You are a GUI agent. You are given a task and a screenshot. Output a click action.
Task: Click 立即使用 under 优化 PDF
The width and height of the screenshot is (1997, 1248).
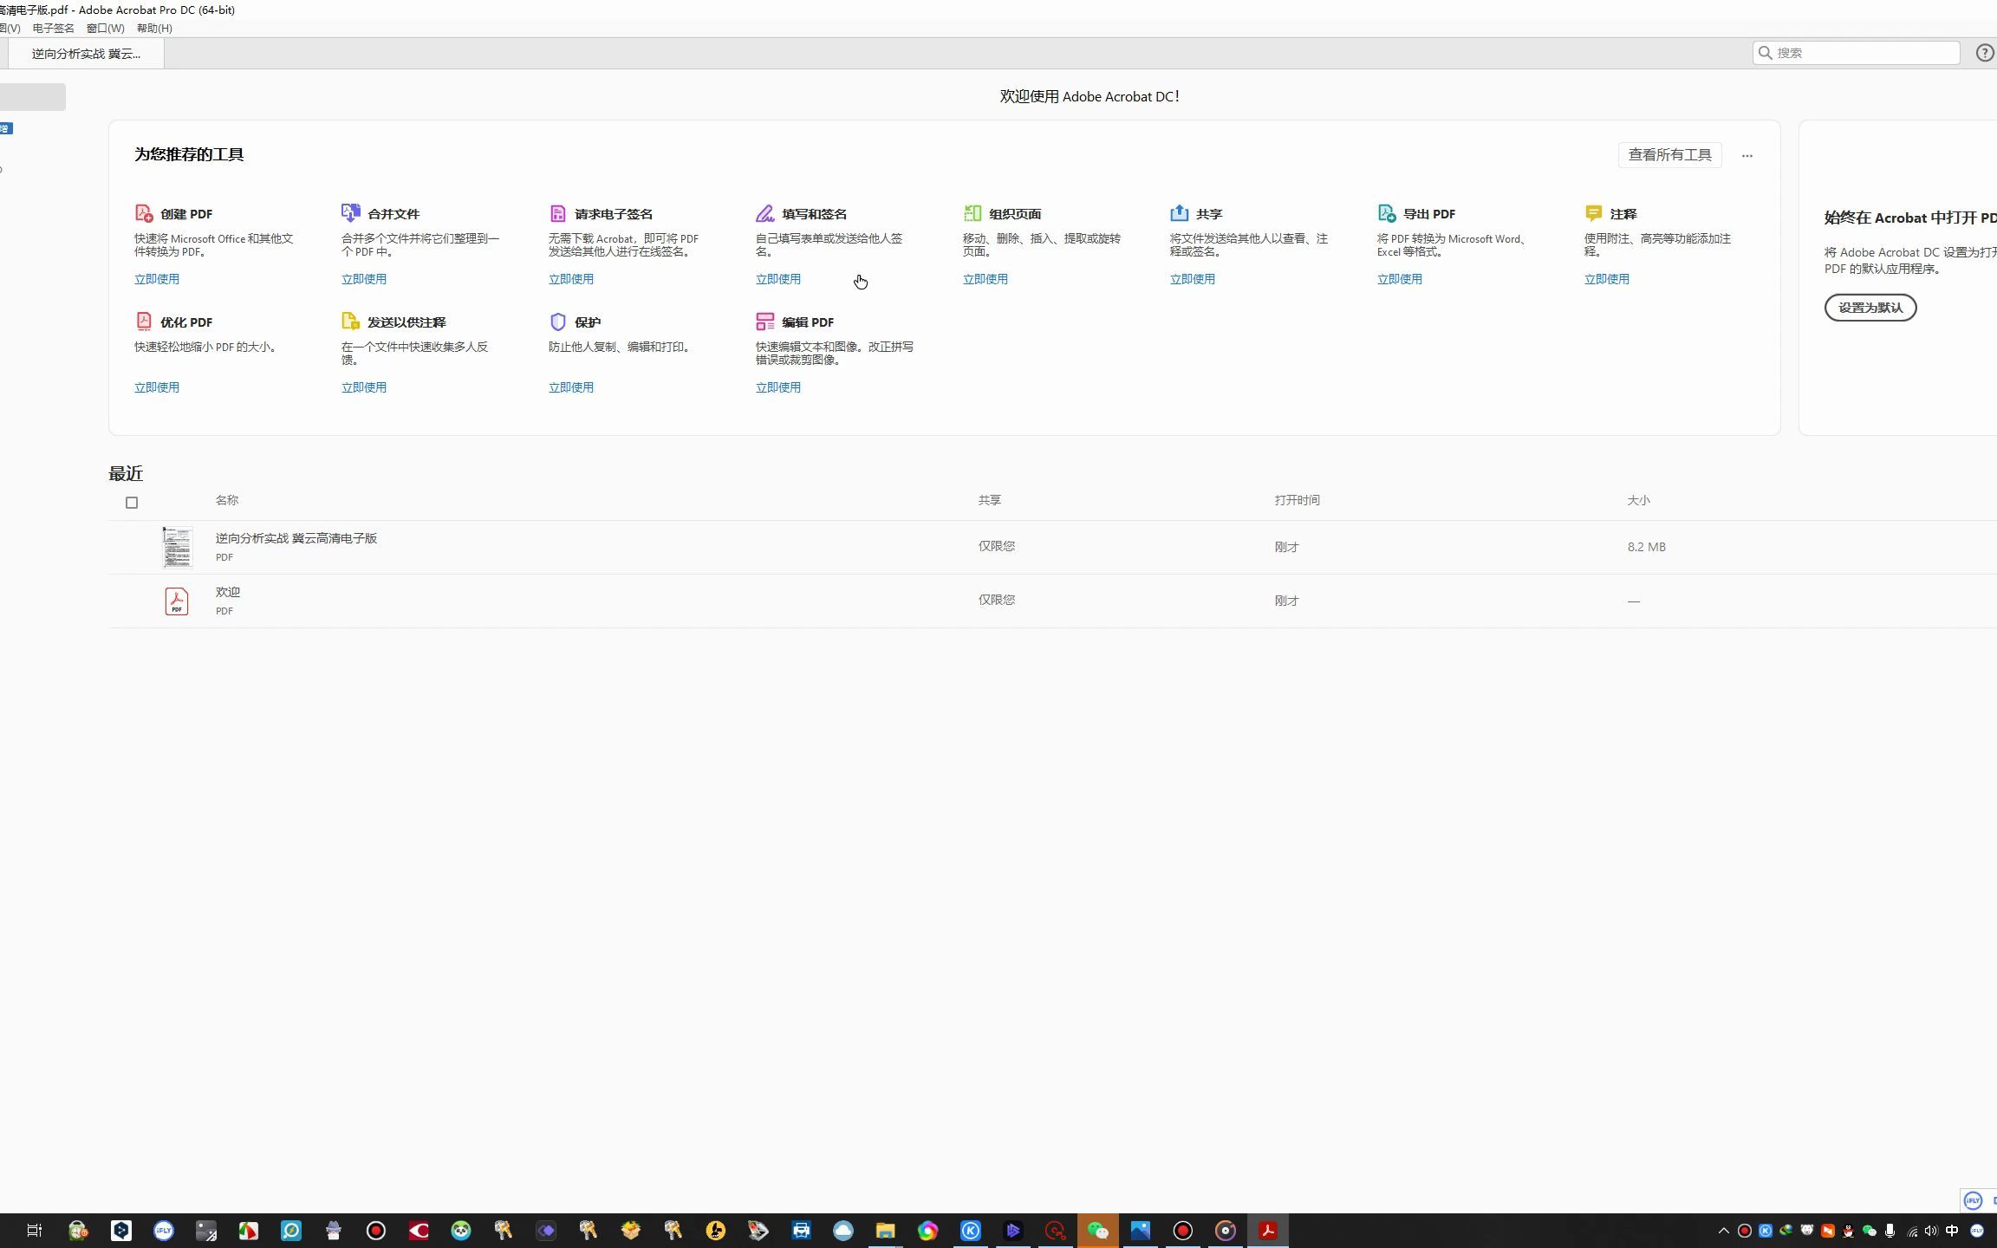157,387
